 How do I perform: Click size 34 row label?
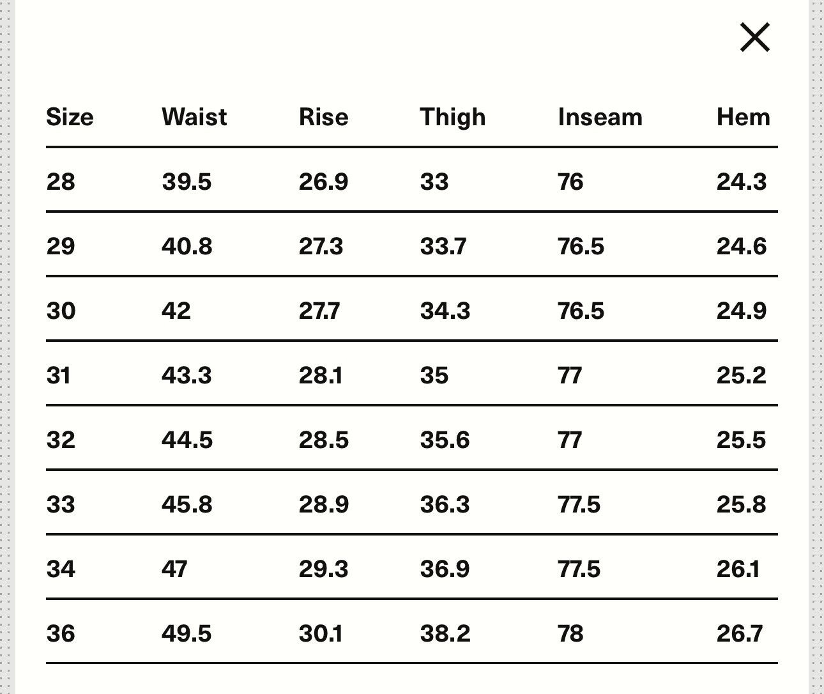[x=61, y=569]
